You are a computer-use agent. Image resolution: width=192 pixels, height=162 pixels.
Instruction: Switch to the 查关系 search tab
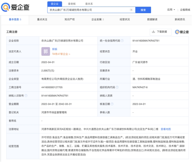tap(89, 4)
